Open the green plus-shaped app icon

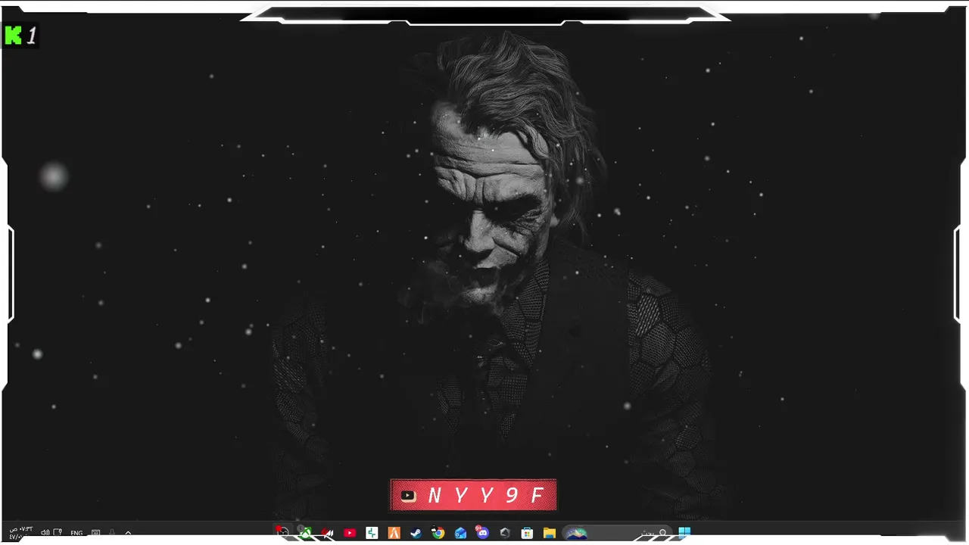tap(372, 533)
